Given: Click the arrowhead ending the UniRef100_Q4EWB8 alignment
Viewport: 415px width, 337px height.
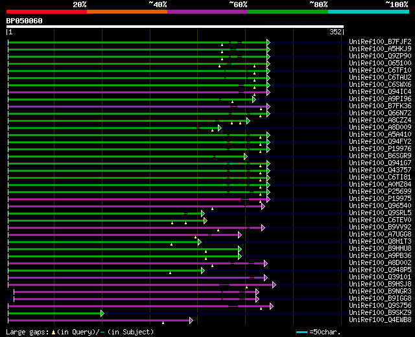Looking at the screenshot, I should (191, 321).
